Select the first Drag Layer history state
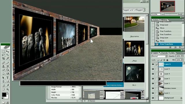 coord(168,25)
